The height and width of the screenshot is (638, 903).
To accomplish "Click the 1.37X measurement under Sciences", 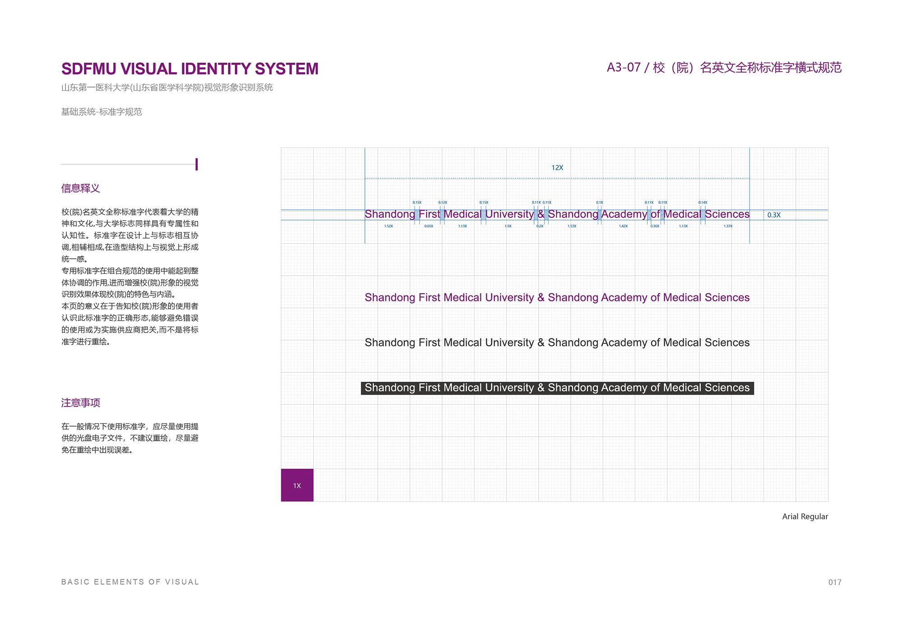I will tap(728, 226).
